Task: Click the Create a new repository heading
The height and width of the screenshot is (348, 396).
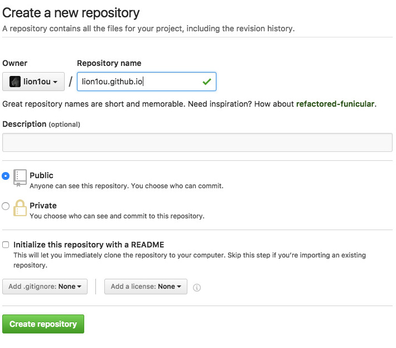Action: click(x=71, y=12)
